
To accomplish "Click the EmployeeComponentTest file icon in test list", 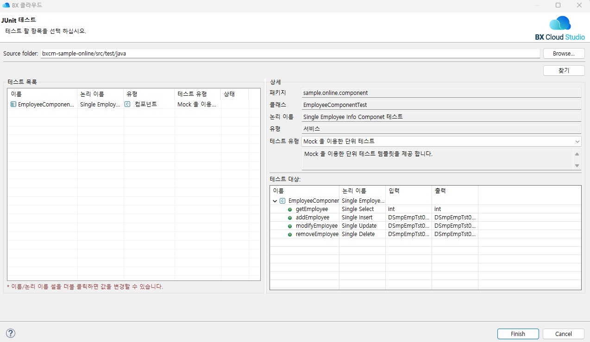I will coord(13,105).
